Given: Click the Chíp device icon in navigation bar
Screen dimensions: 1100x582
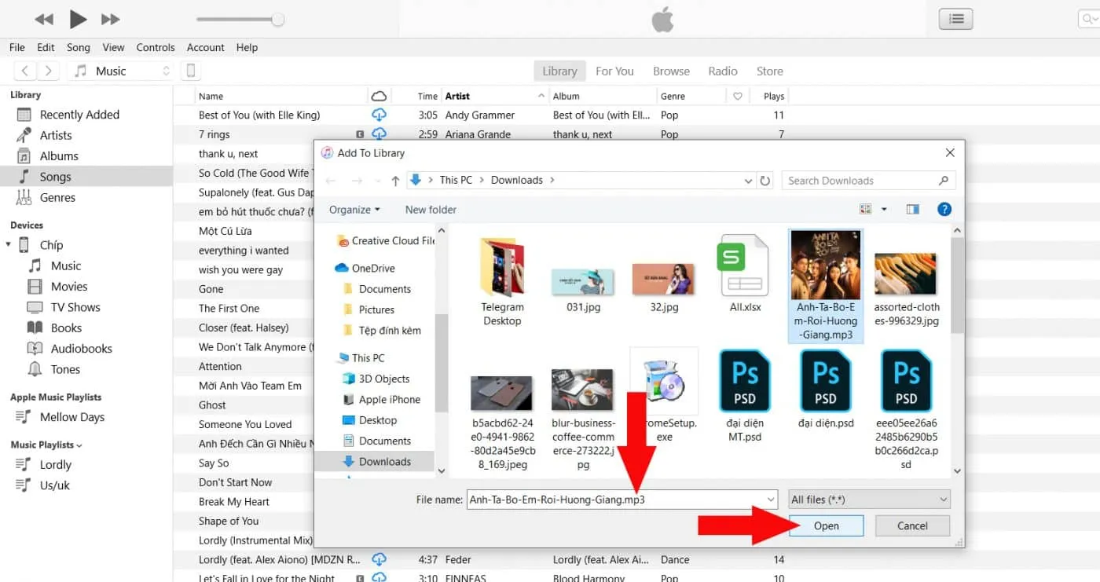Looking at the screenshot, I should point(189,70).
